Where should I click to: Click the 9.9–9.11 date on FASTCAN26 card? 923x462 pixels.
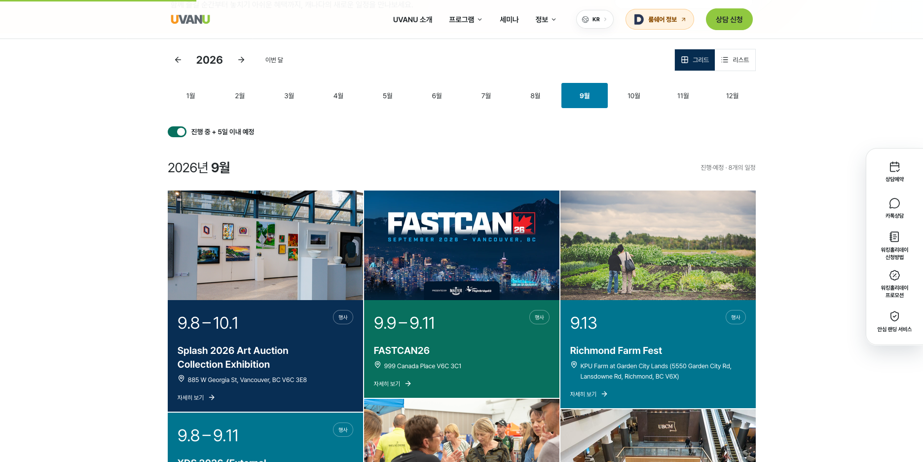point(404,323)
